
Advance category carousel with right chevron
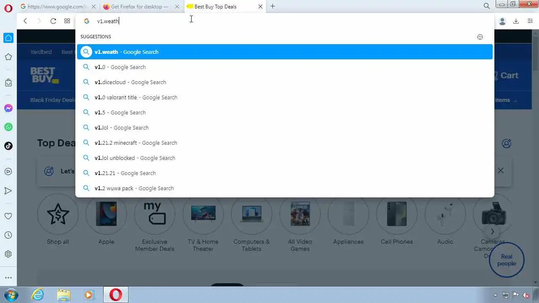pos(492,231)
